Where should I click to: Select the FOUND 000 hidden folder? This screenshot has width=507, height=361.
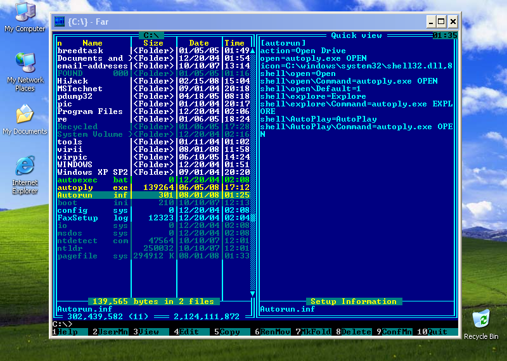(153, 73)
